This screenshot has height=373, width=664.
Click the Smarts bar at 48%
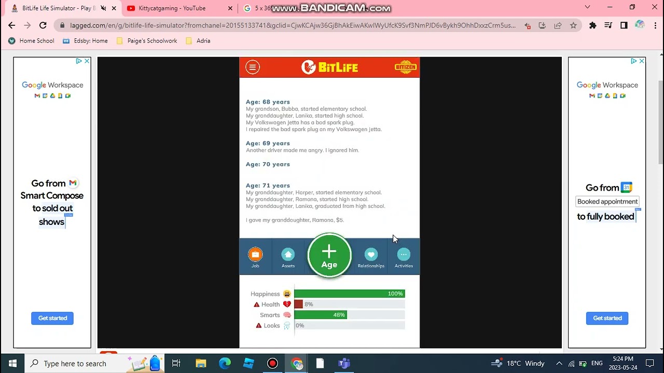coord(349,315)
